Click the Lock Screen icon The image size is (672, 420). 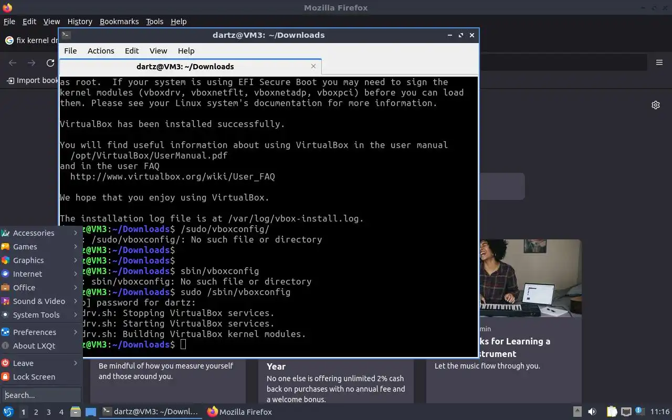point(6,377)
